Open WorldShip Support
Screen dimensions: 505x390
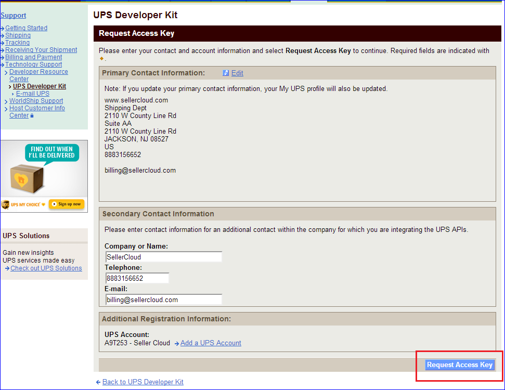coord(36,101)
